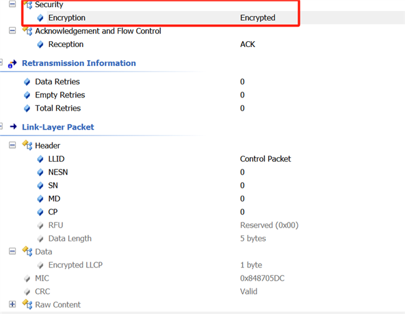Collapse the Header section
This screenshot has width=405, height=314.
(12, 145)
